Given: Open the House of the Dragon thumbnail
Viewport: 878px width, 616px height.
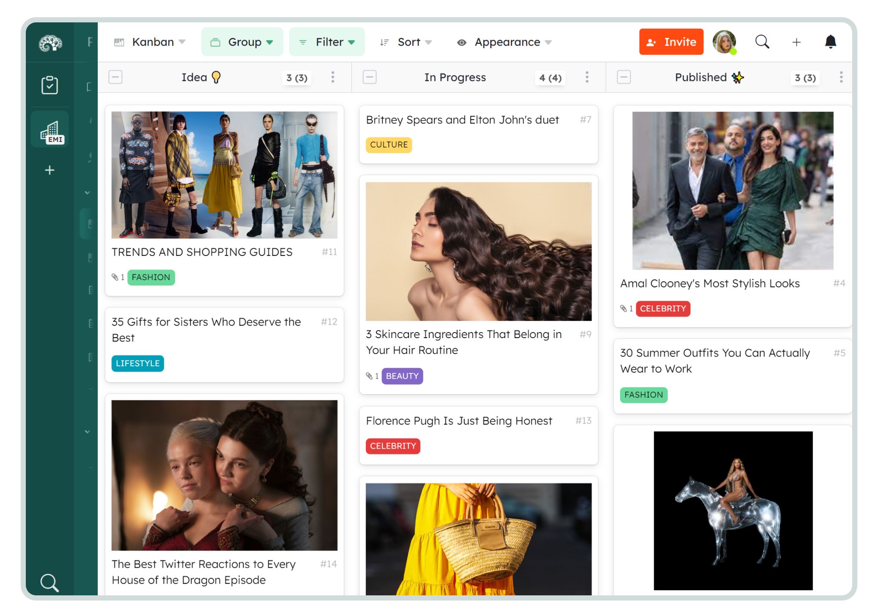Looking at the screenshot, I should pos(224,475).
